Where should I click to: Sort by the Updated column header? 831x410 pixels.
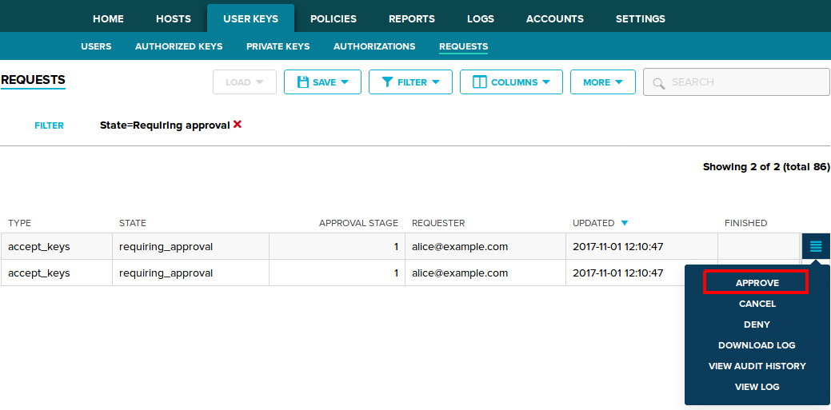click(593, 223)
